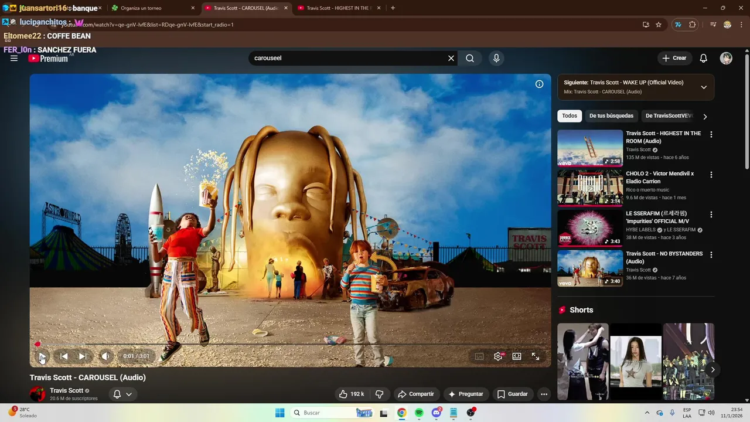The image size is (750, 422).
Task: Open Discord from the taskbar
Action: 437,413
